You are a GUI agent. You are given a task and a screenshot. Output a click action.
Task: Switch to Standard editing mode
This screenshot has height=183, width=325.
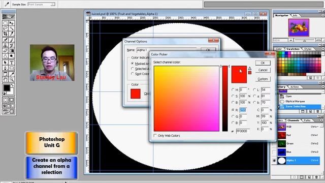click(x=6, y=100)
